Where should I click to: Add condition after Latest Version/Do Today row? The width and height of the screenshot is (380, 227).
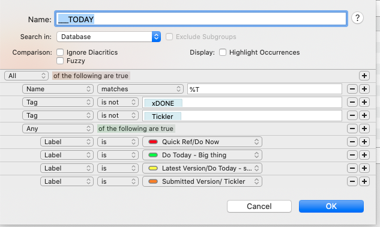364,168
